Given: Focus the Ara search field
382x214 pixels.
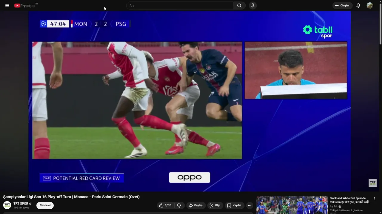Looking at the screenshot, I should tap(180, 6).
